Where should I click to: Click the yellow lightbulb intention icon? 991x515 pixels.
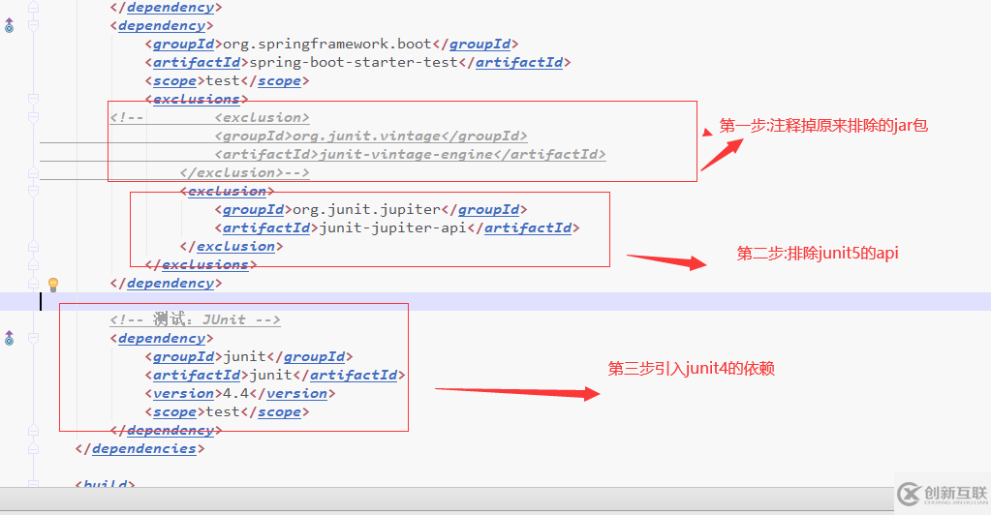[53, 285]
